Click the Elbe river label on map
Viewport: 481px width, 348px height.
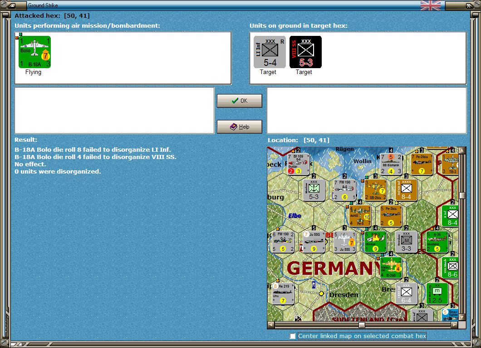click(x=295, y=216)
